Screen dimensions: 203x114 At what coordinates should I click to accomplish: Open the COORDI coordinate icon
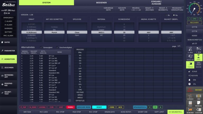[x=190, y=97]
